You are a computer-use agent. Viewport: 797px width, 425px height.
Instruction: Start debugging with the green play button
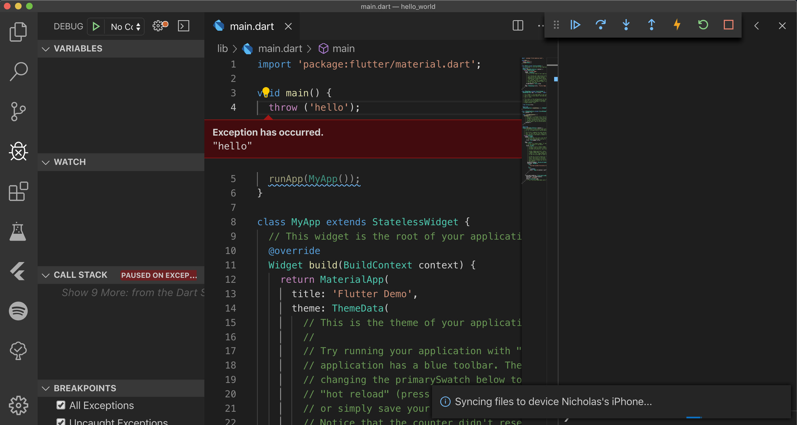(x=96, y=26)
